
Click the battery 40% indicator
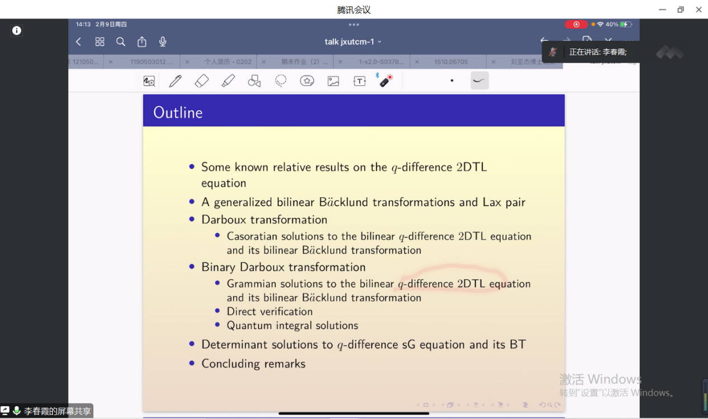click(x=618, y=25)
